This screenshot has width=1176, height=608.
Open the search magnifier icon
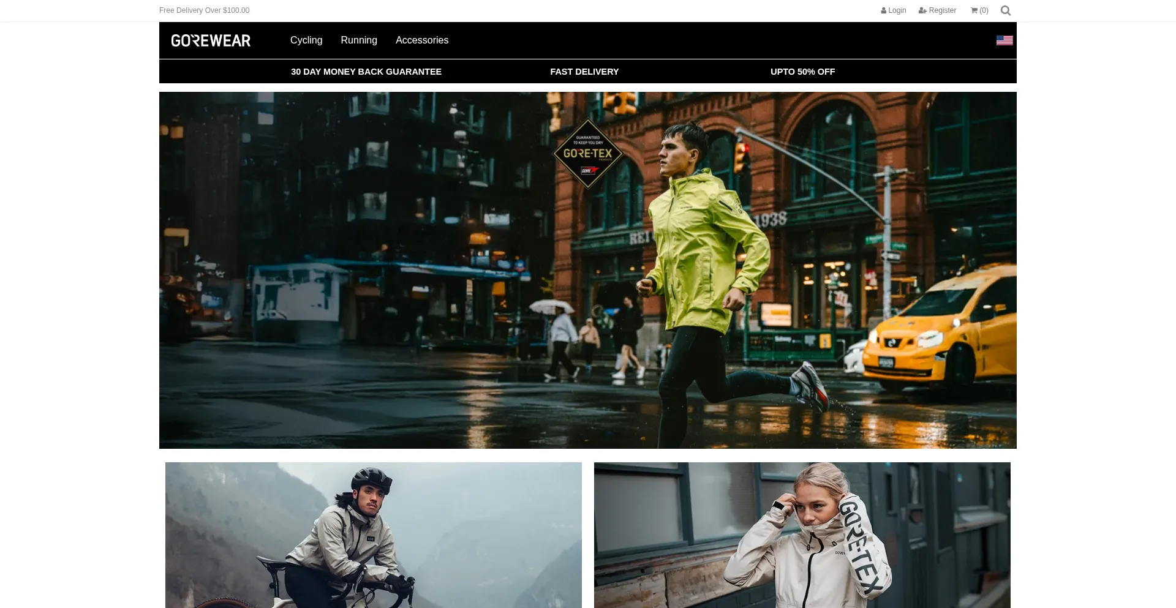[1005, 10]
